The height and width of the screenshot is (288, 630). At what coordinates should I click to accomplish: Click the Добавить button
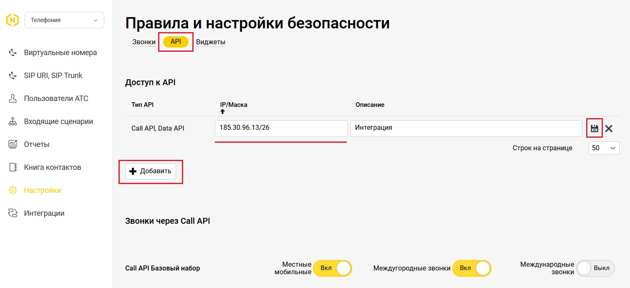point(151,171)
